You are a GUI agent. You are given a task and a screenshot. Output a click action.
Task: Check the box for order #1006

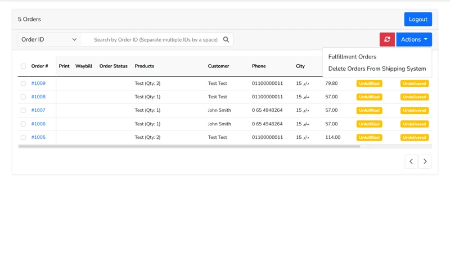[x=23, y=124]
